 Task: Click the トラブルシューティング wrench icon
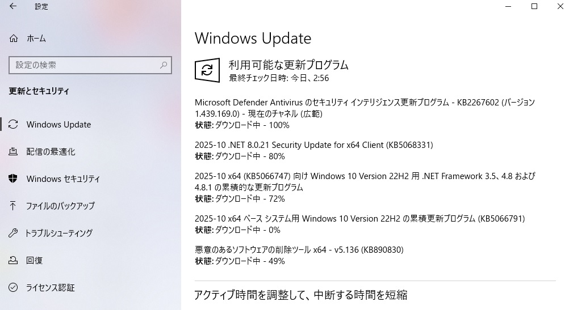[x=14, y=233]
